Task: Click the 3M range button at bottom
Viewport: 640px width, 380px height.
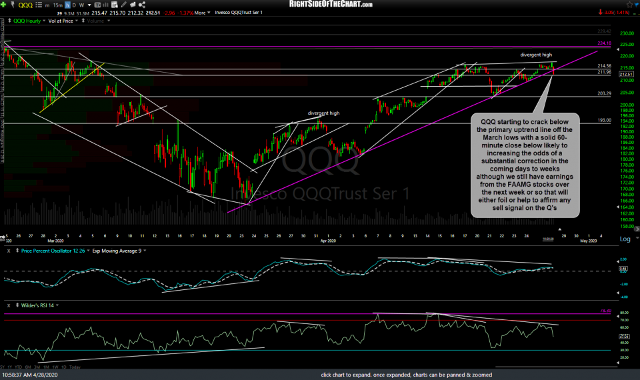Action: [37, 367]
